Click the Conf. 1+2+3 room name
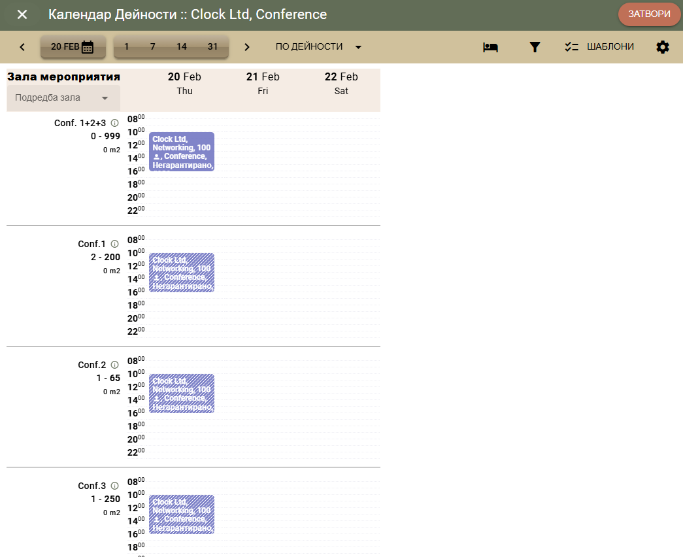This screenshot has height=557, width=683. [80, 123]
